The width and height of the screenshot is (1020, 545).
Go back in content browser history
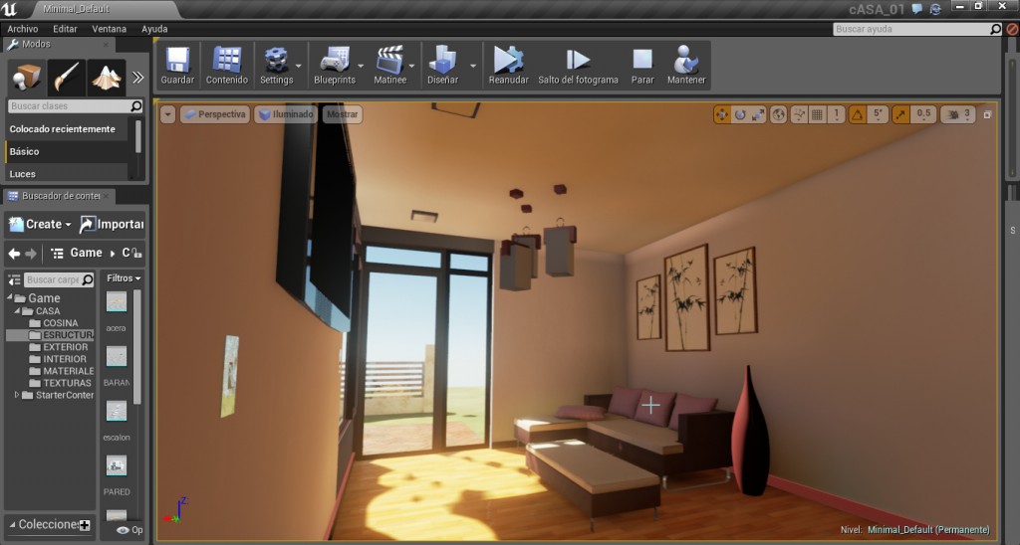[14, 254]
